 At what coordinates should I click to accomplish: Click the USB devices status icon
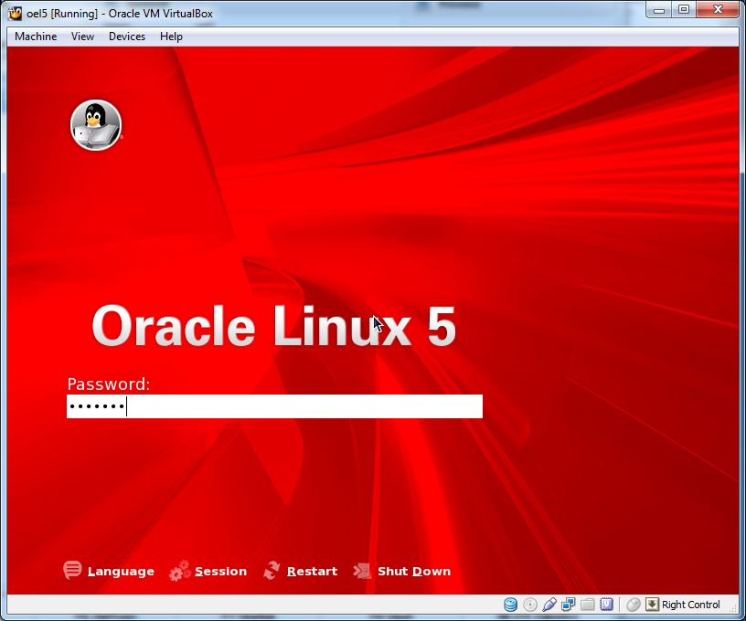pyautogui.click(x=549, y=605)
